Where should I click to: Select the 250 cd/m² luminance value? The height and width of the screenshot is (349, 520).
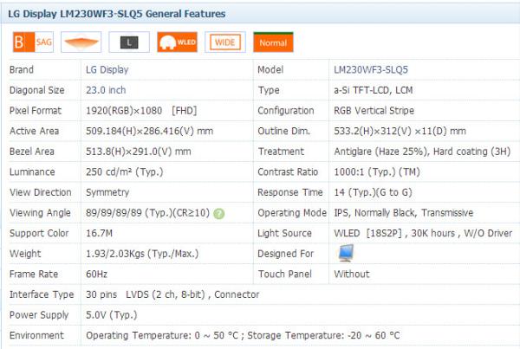click(x=124, y=172)
